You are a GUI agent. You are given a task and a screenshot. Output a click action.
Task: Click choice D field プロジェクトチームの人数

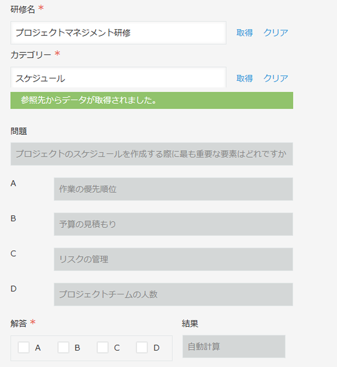coord(173,294)
